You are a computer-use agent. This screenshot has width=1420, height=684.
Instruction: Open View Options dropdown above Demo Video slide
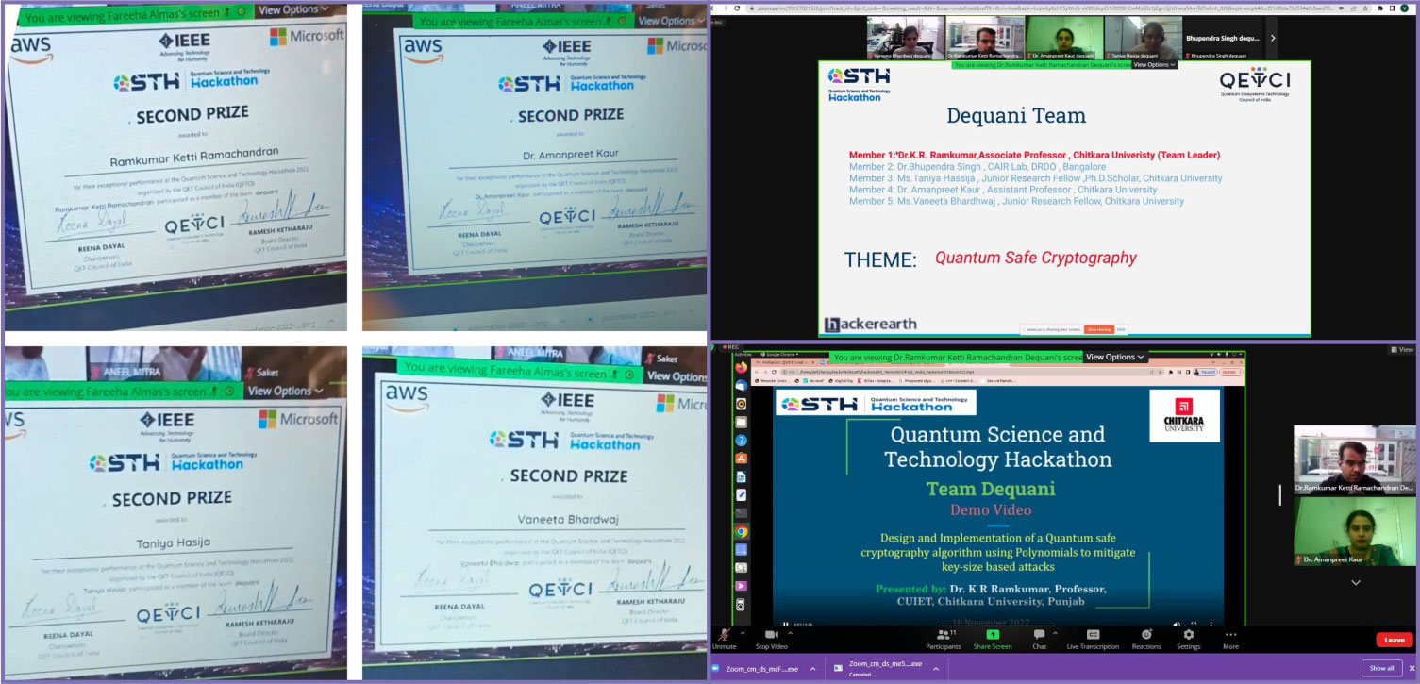tap(1115, 358)
